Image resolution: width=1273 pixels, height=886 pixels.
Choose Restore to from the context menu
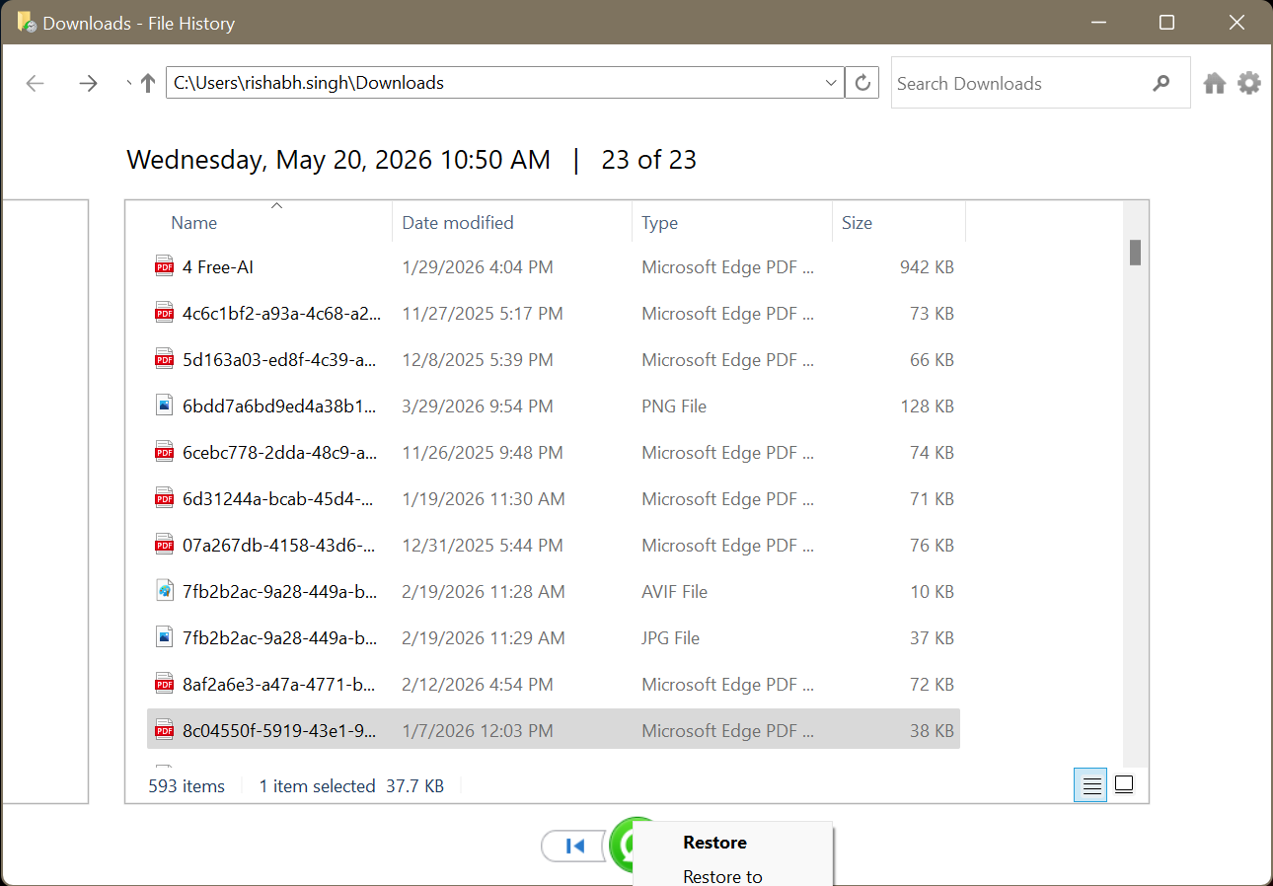722,876
